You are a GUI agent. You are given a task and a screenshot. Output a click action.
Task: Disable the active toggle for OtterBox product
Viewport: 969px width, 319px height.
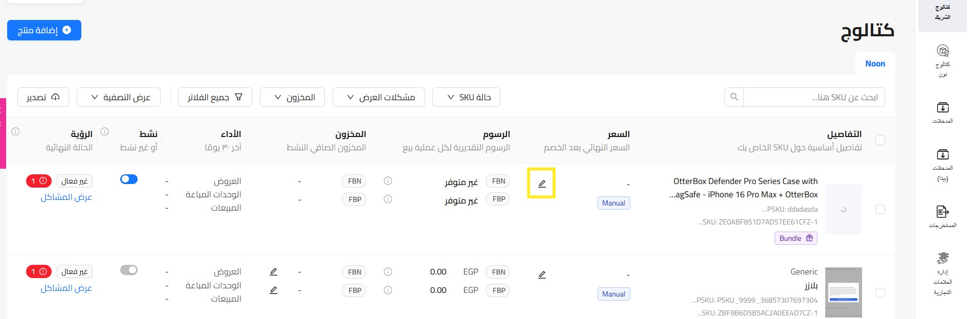pyautogui.click(x=129, y=179)
